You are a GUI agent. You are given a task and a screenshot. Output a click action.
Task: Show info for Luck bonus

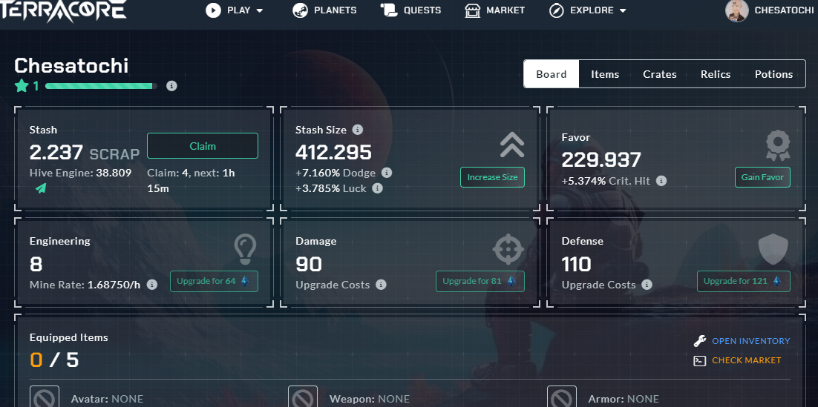(x=378, y=188)
